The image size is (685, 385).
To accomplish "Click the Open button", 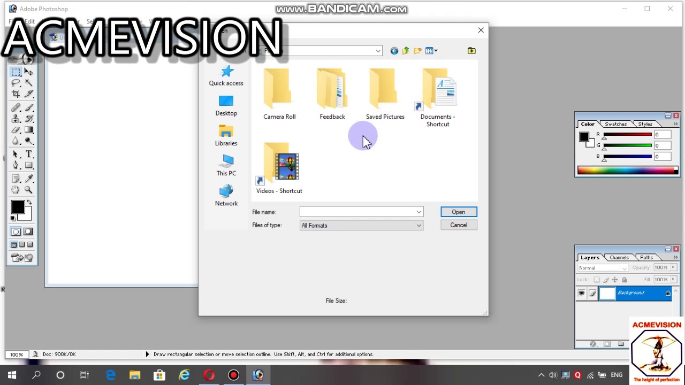I will (459, 212).
